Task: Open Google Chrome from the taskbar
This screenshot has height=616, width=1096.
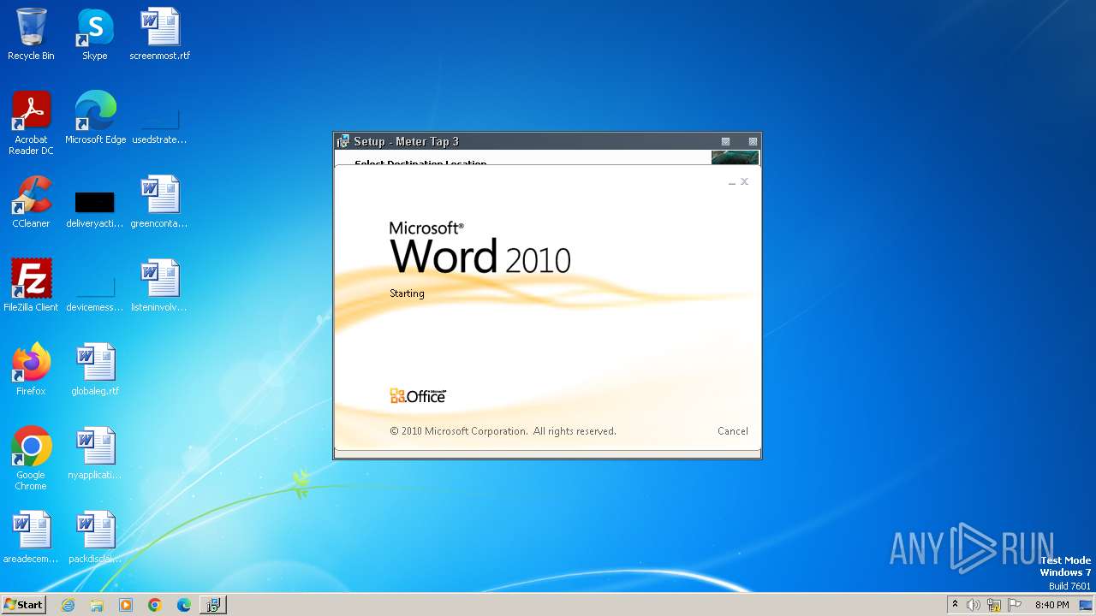Action: [155, 605]
